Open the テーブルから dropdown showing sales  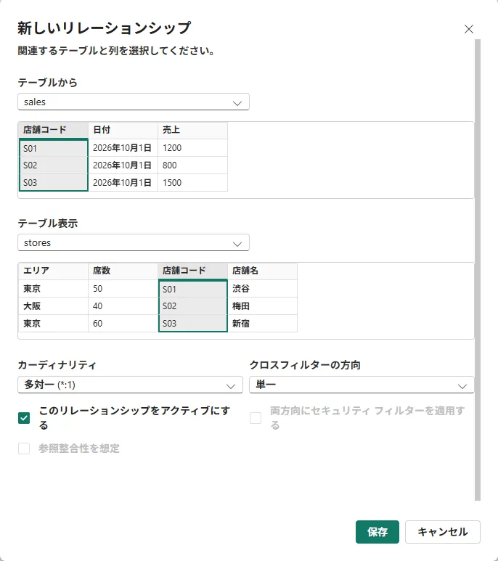click(x=134, y=102)
